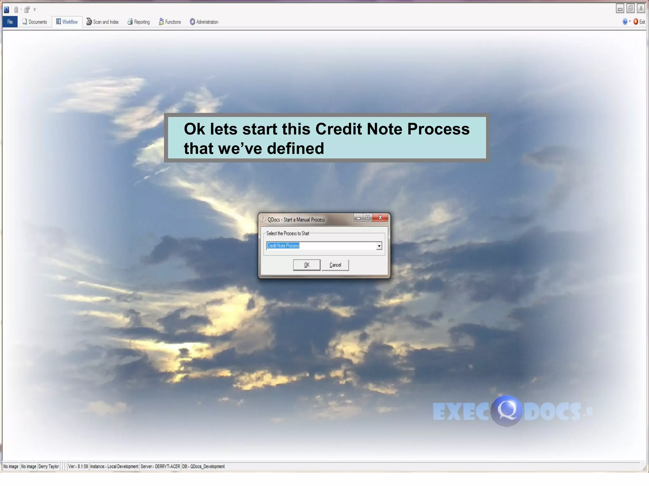This screenshot has height=486, width=649.
Task: Click the Start a Manual Process dialog icon
Action: tap(263, 220)
